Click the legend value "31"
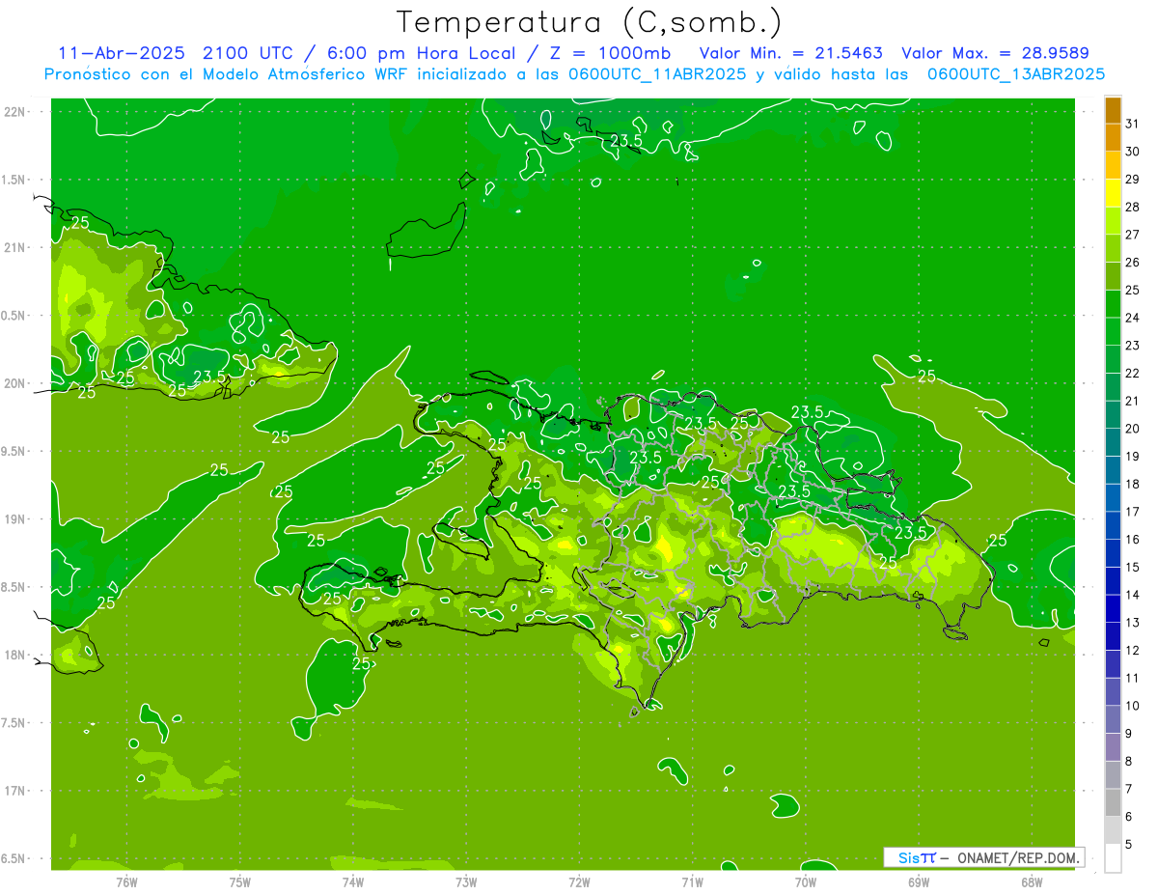This screenshot has height=895, width=1158. (x=1132, y=123)
